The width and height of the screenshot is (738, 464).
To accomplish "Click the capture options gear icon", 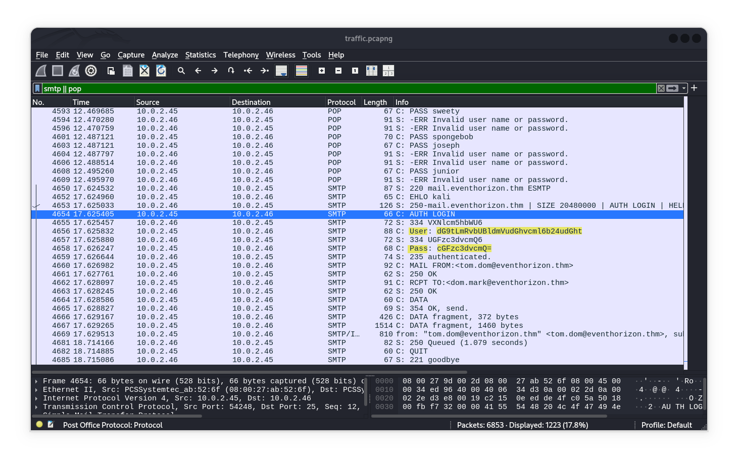I will [x=91, y=71].
